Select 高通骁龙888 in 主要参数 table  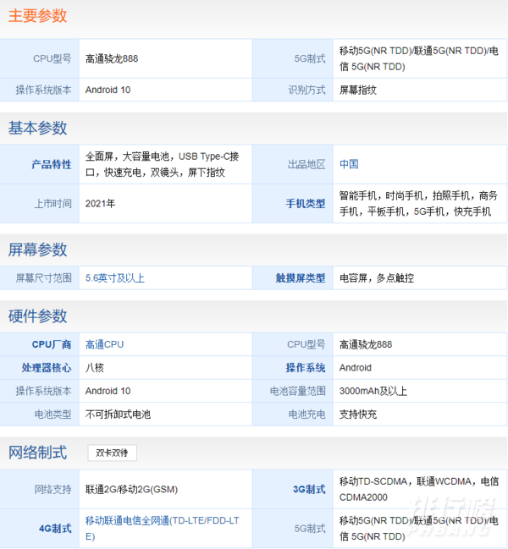pyautogui.click(x=112, y=58)
